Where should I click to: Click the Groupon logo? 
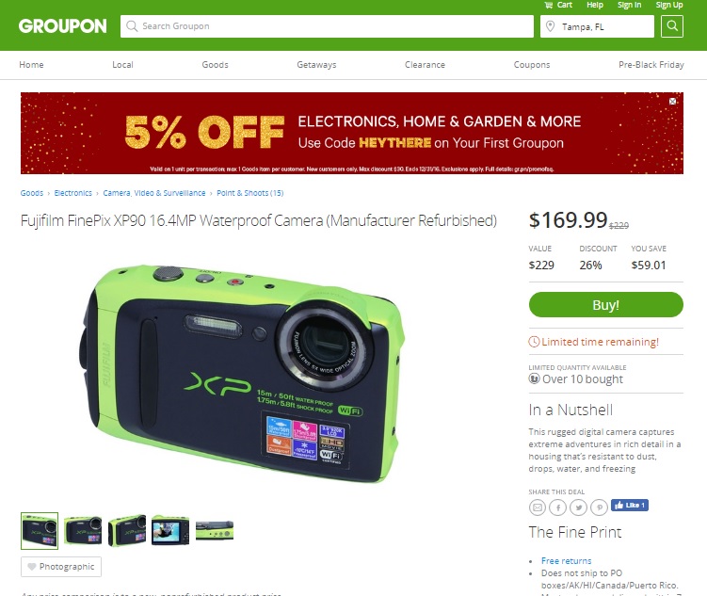pyautogui.click(x=63, y=26)
